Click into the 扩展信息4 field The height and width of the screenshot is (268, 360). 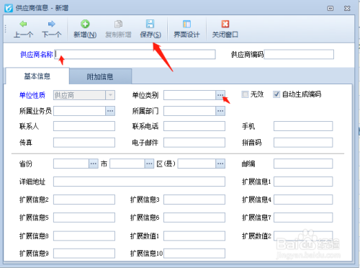(303, 200)
